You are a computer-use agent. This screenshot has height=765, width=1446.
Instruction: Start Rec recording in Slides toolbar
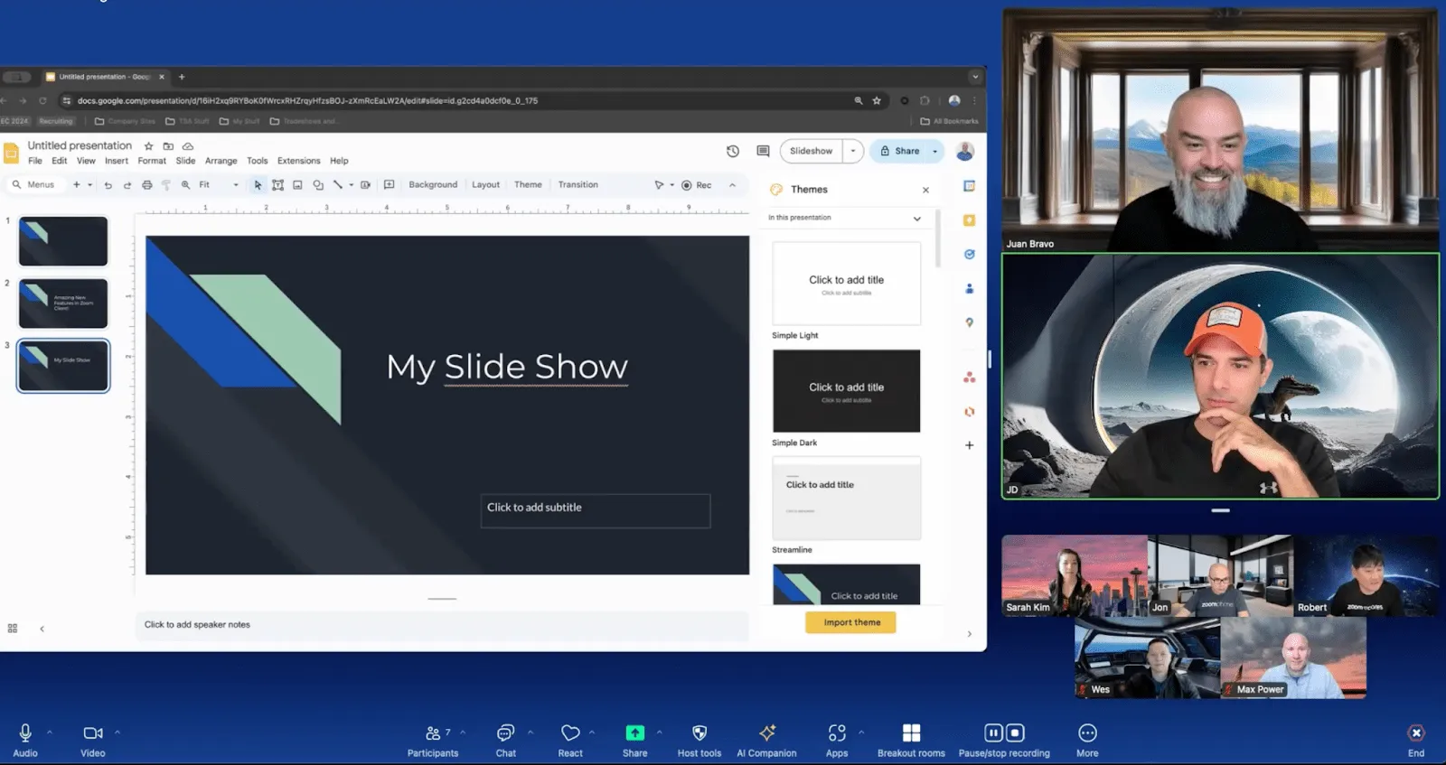696,185
